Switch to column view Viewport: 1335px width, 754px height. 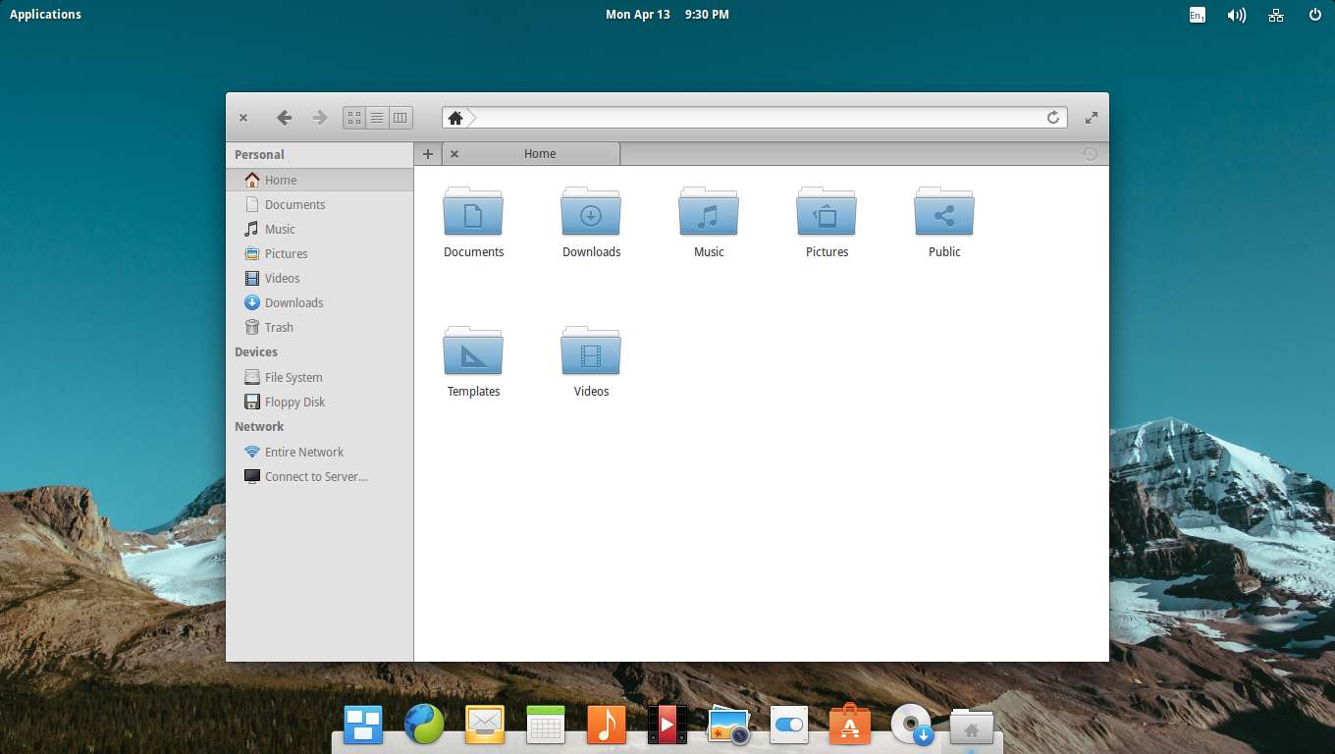pos(400,118)
